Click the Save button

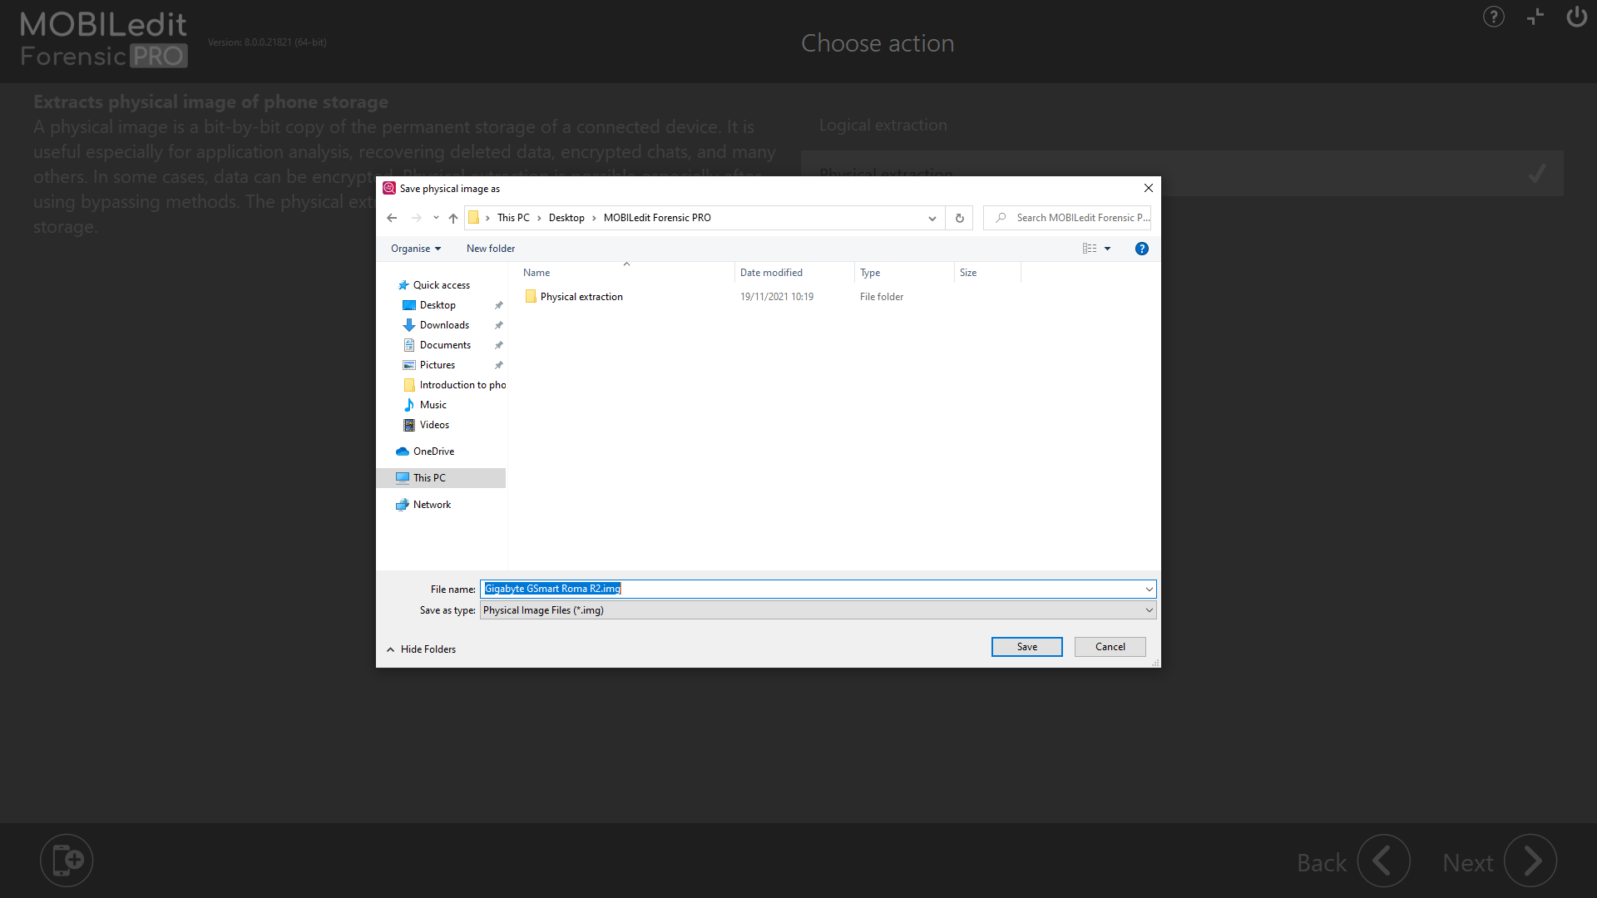1027,647
